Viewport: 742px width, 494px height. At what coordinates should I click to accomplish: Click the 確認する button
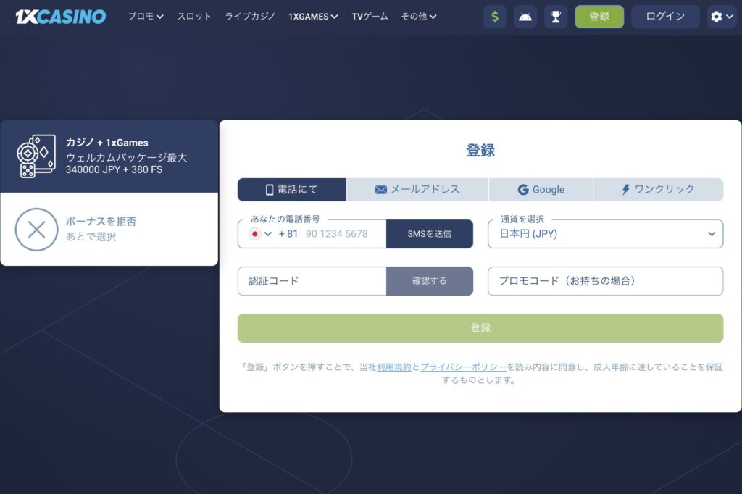(x=430, y=281)
